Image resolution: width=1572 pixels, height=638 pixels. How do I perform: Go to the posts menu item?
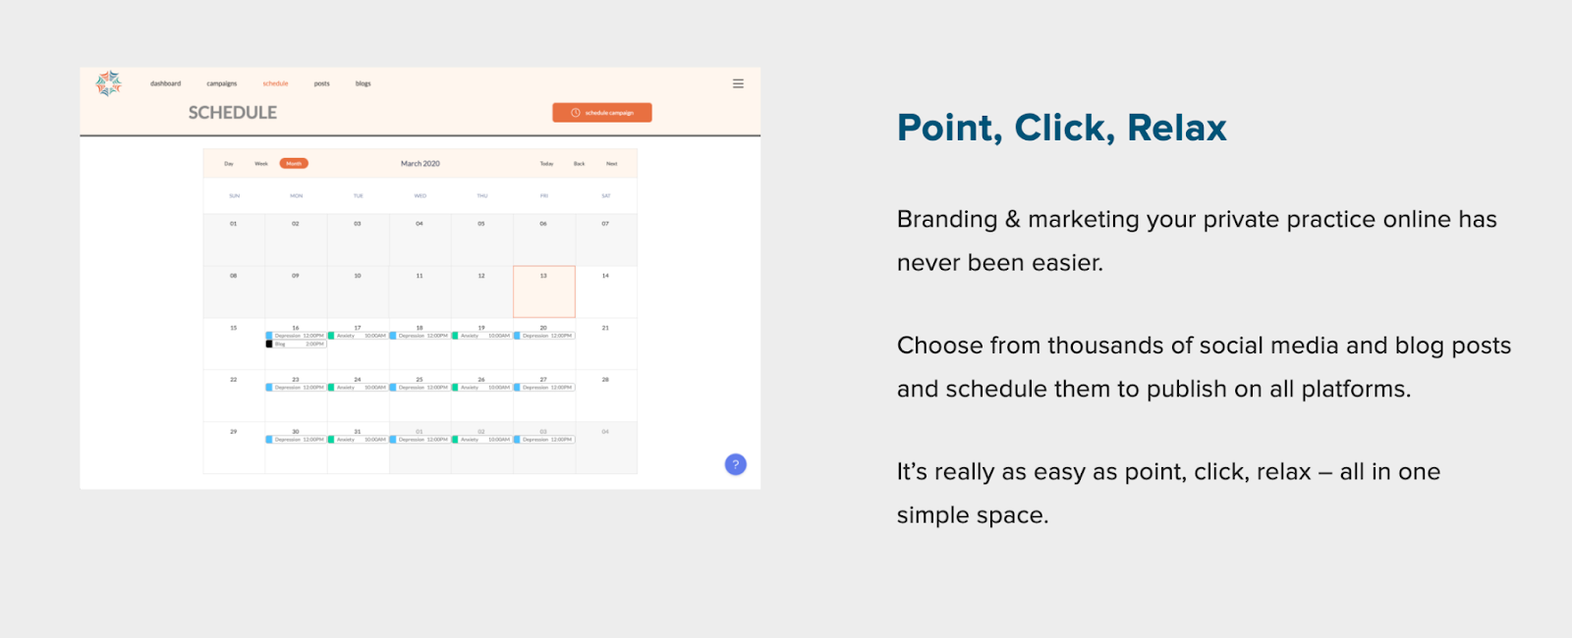(321, 83)
